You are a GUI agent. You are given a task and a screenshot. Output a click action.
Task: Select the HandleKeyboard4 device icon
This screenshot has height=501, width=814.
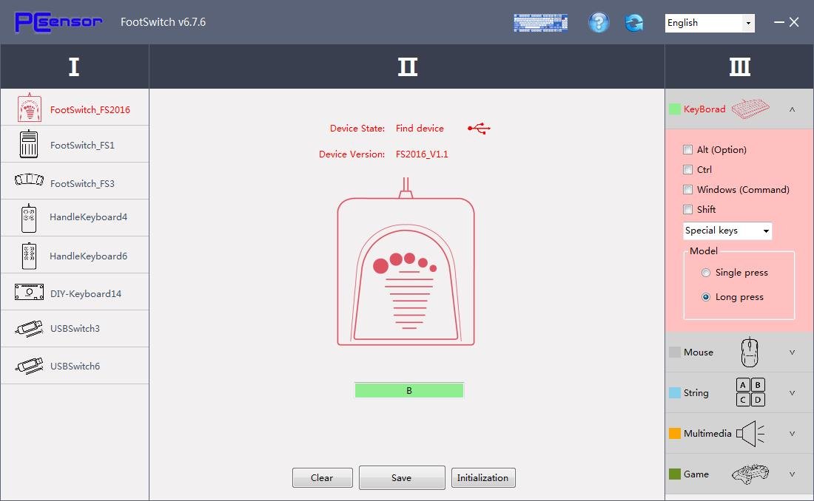click(29, 218)
